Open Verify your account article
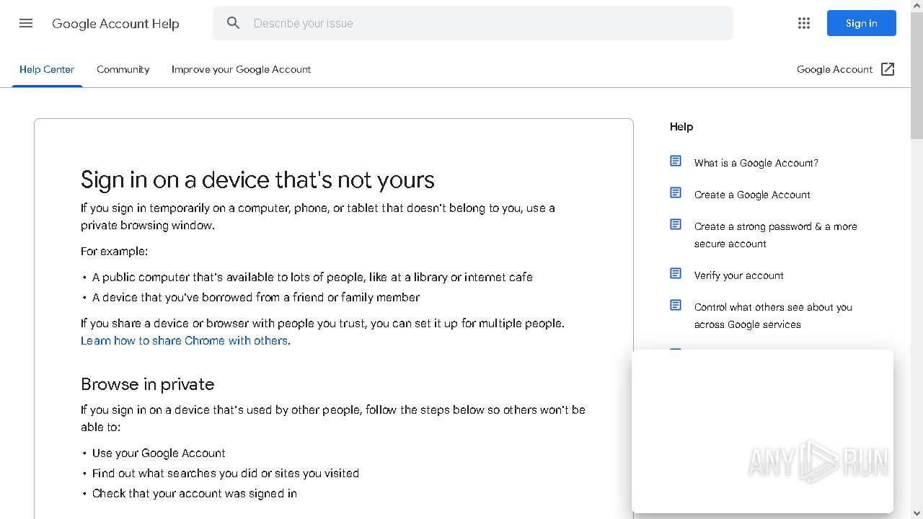 click(x=739, y=275)
